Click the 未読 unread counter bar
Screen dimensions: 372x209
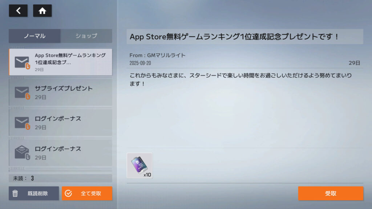click(60, 178)
